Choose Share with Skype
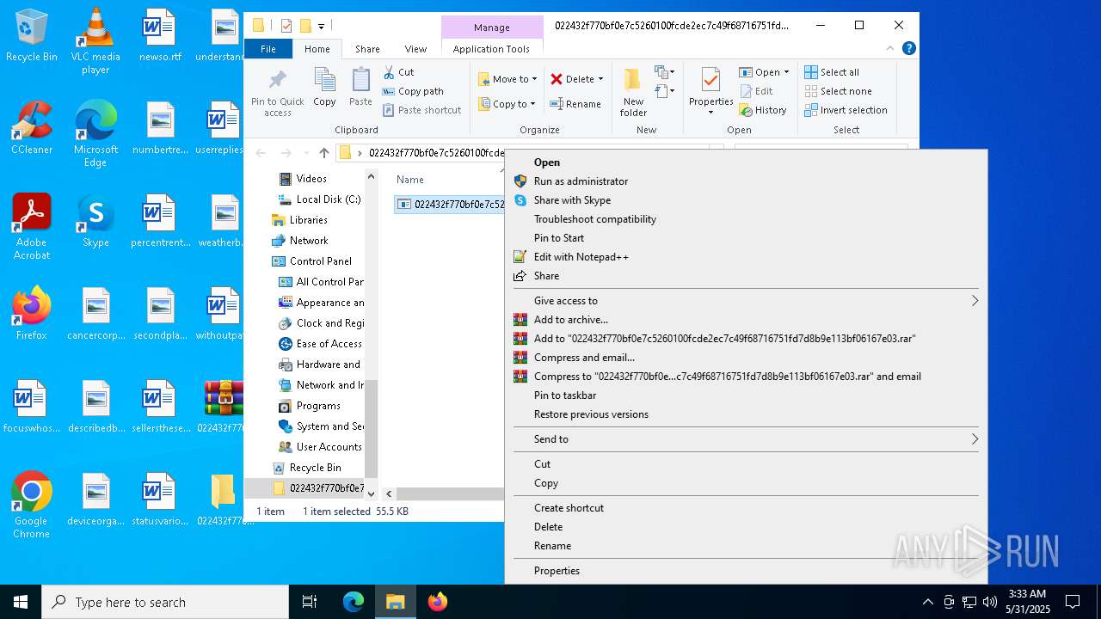Viewport: 1101px width, 619px height. (x=746, y=200)
